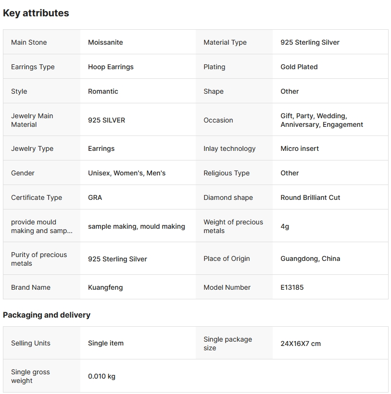
Task: Select the Hoop Earrings value
Action: [x=111, y=67]
